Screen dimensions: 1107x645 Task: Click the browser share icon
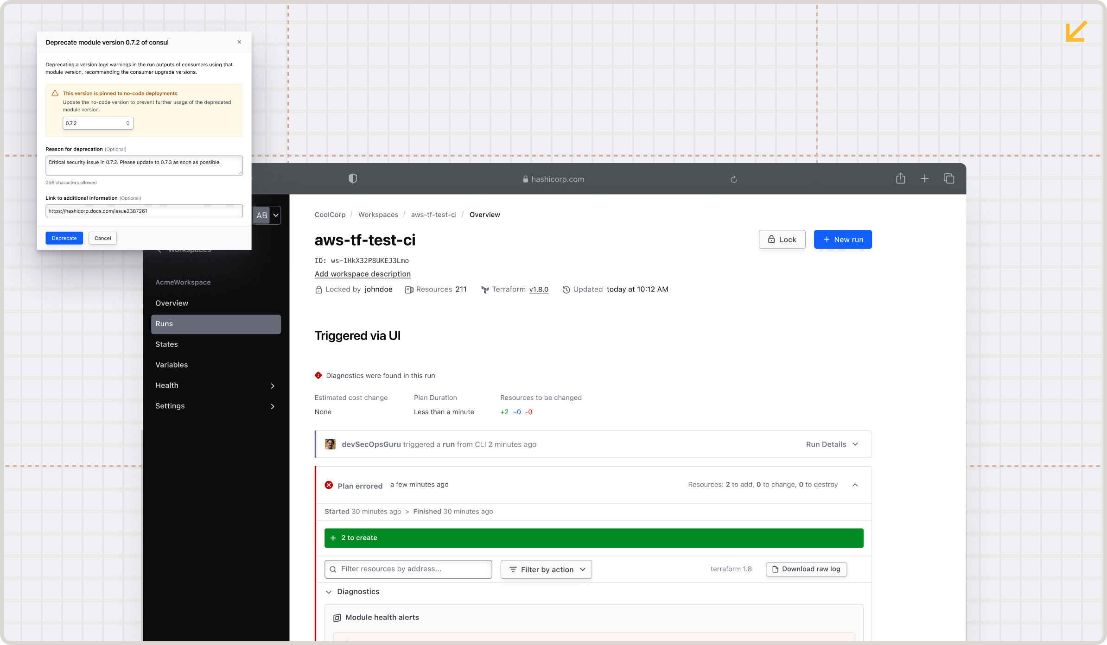(x=900, y=178)
